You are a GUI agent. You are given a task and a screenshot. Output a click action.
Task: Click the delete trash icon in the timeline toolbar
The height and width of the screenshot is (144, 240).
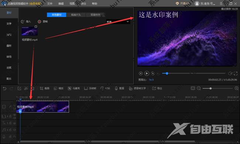32,88
